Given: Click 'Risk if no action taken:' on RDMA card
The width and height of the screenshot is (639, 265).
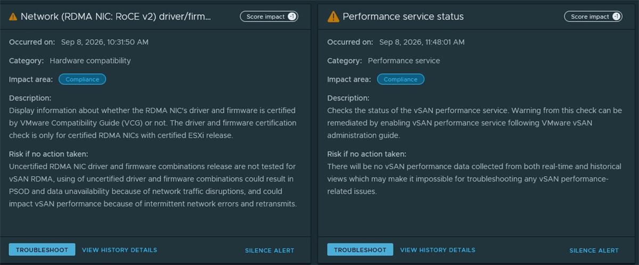Looking at the screenshot, I should click(x=48, y=154).
